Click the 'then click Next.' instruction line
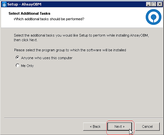 [x=26, y=40]
